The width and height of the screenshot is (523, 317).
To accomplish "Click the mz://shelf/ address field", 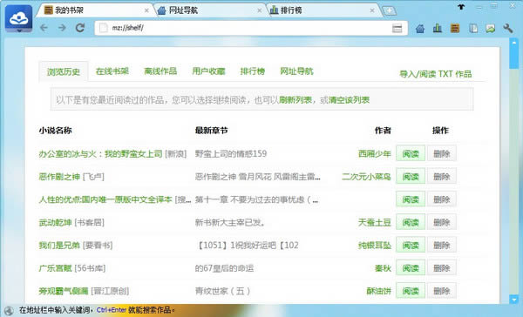I will 247,28.
